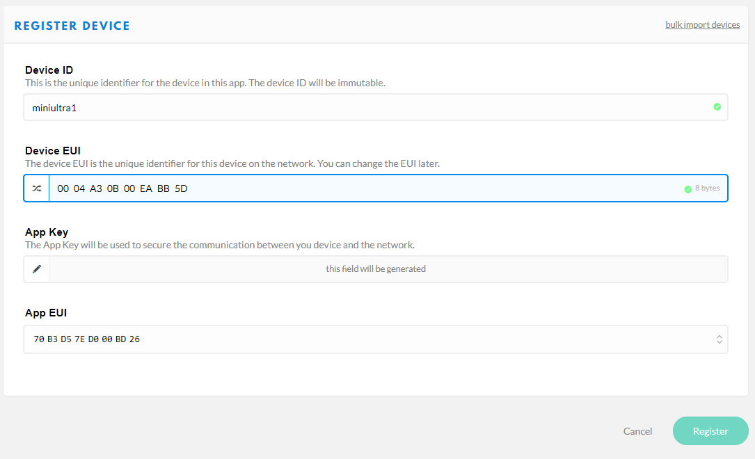
Task: Click the green checkmark in Device EUI field
Action: point(688,188)
